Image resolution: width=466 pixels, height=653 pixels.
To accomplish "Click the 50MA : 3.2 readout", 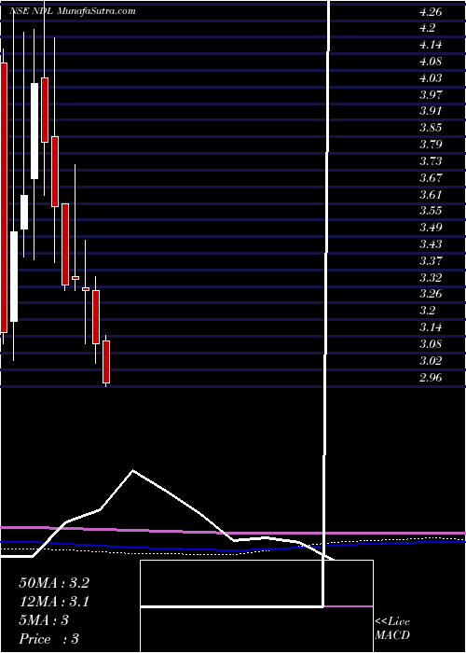I will (54, 583).
